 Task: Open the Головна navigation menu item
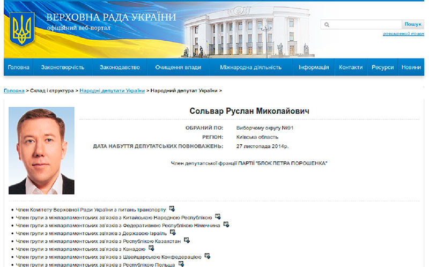click(x=19, y=67)
